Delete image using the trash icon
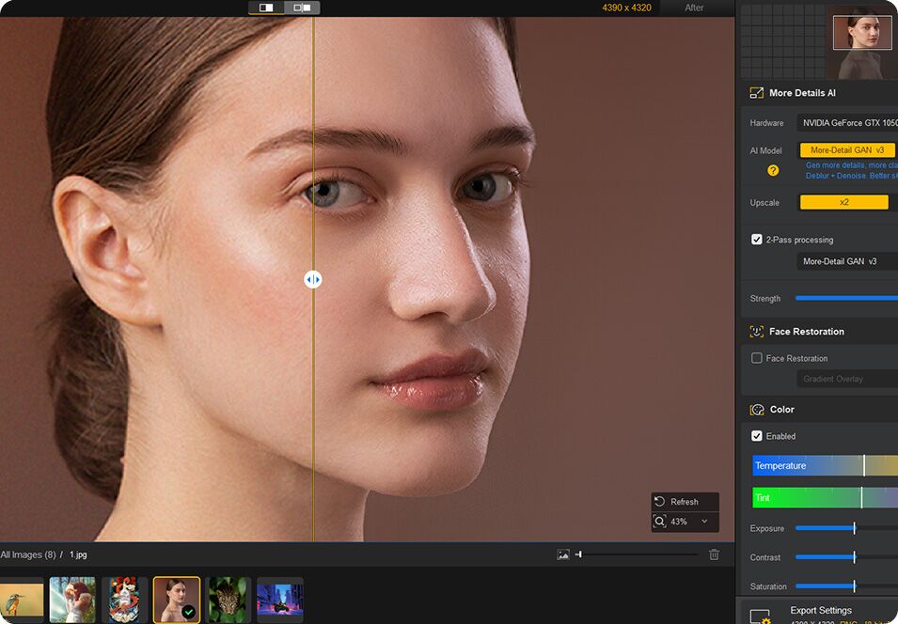This screenshot has width=898, height=624. coord(714,554)
